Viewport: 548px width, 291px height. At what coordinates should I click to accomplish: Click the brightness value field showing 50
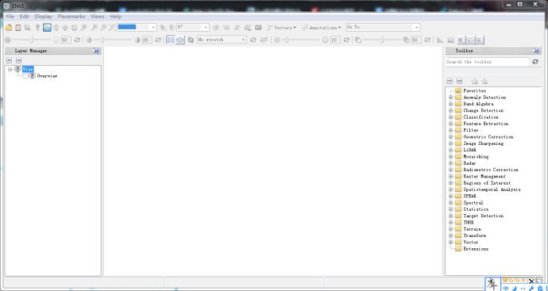pos(66,40)
